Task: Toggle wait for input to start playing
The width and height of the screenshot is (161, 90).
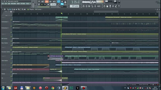Action: click(43, 1)
